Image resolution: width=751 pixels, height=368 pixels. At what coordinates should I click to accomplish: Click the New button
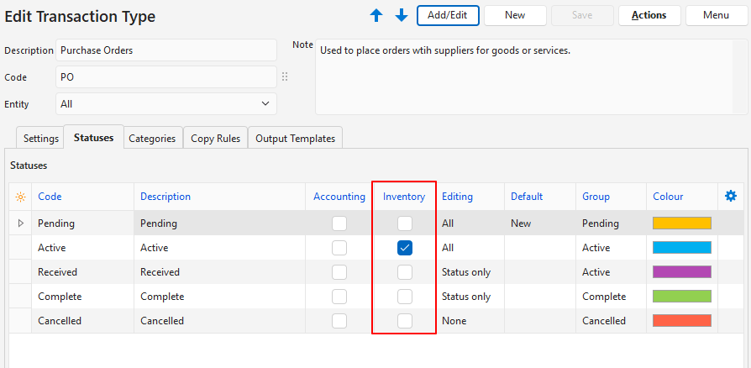point(515,15)
